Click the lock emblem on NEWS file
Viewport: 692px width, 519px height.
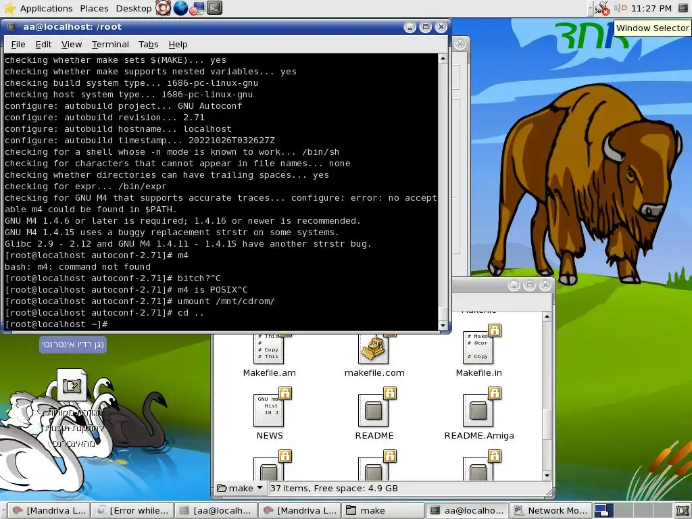[x=285, y=393]
